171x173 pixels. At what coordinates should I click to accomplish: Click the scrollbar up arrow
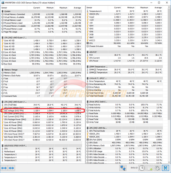(x=169, y=7)
